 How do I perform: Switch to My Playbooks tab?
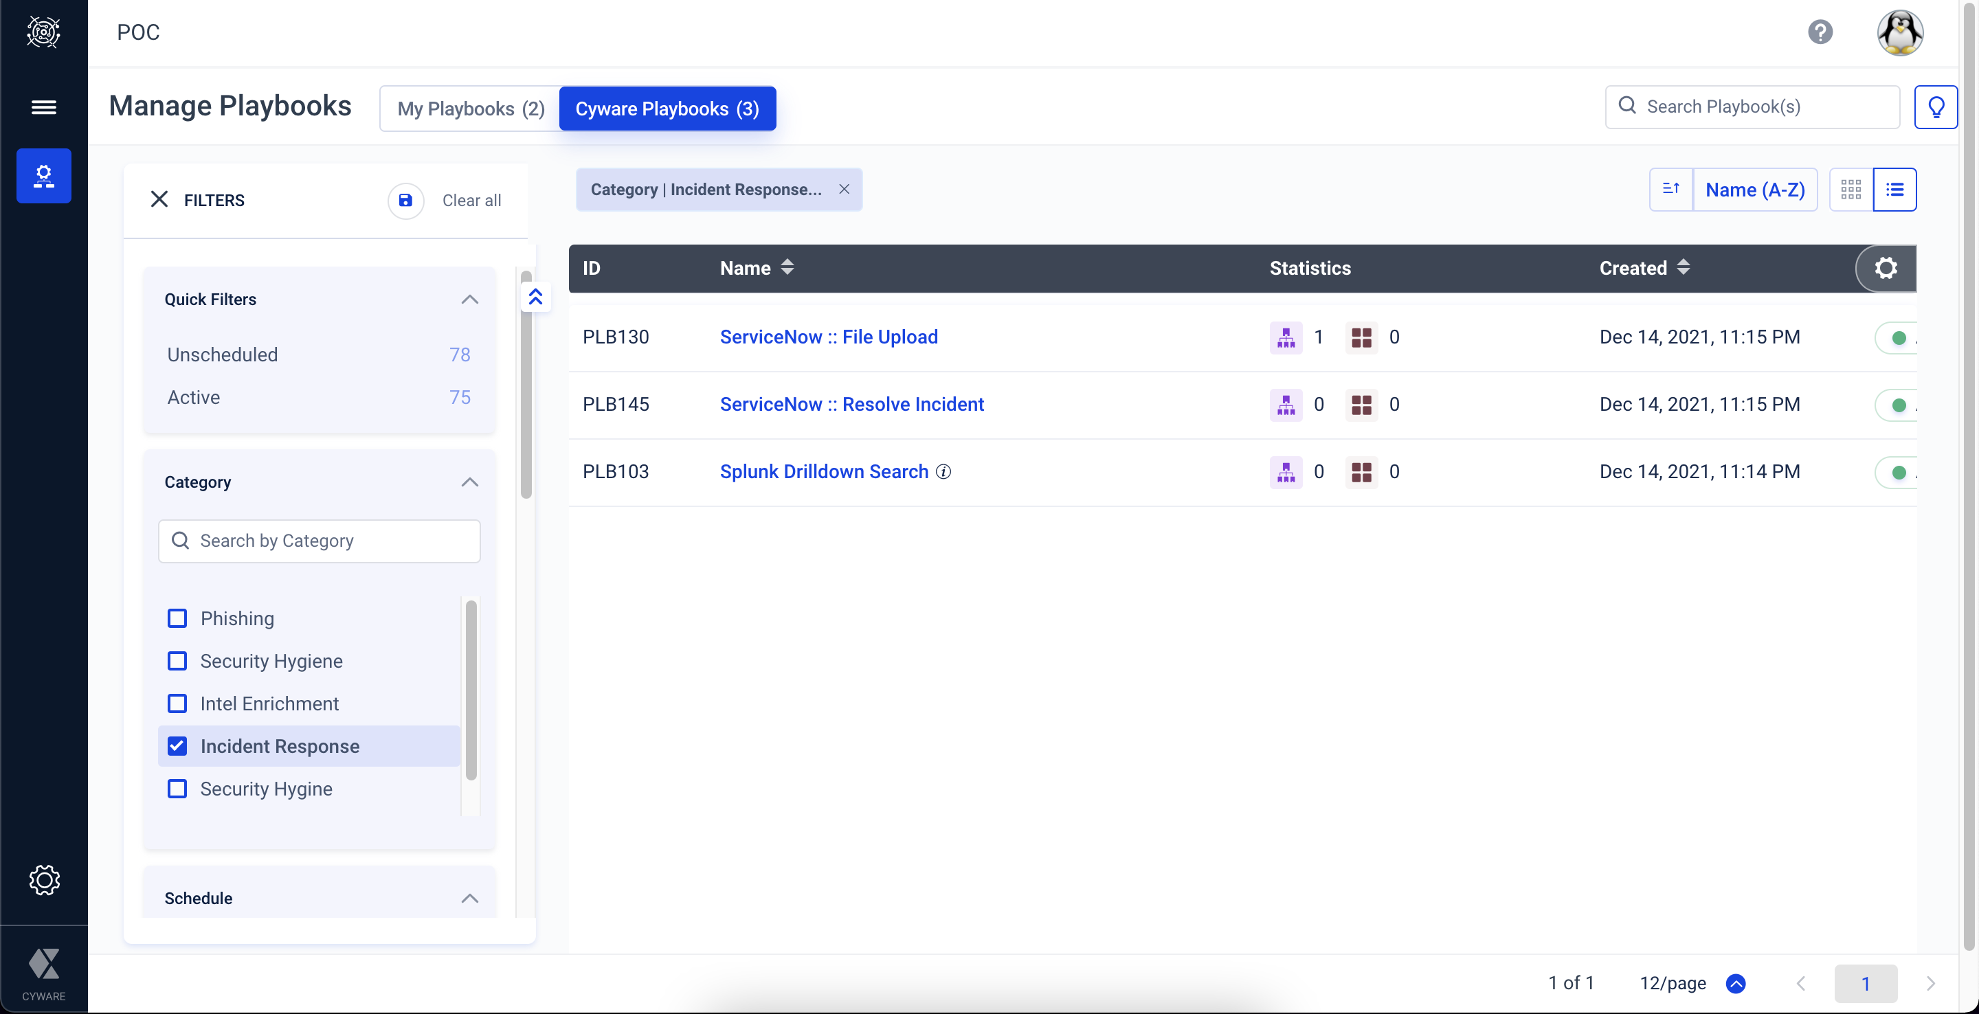pyautogui.click(x=470, y=109)
